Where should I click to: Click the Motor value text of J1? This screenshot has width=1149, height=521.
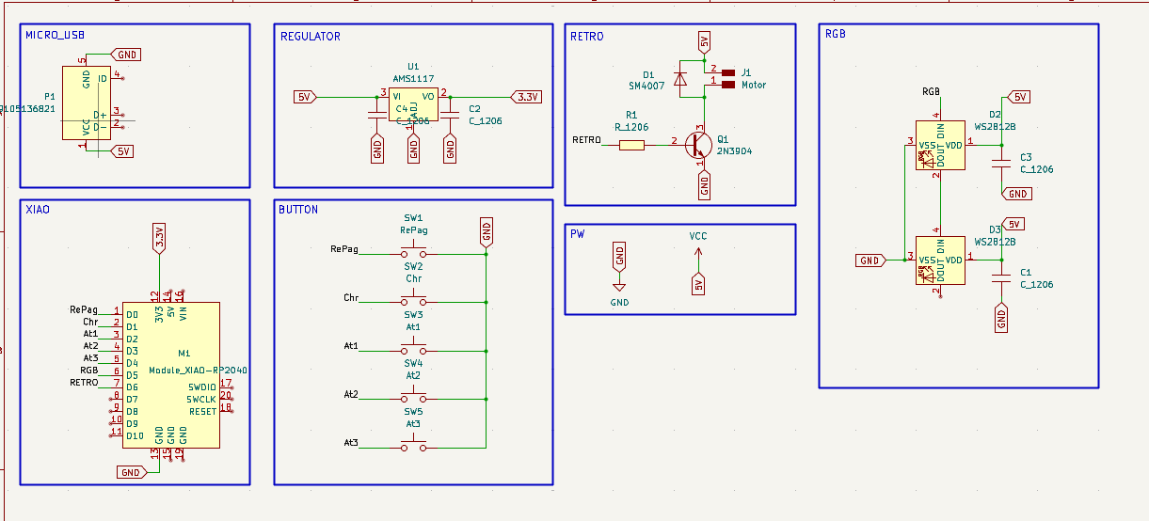754,85
